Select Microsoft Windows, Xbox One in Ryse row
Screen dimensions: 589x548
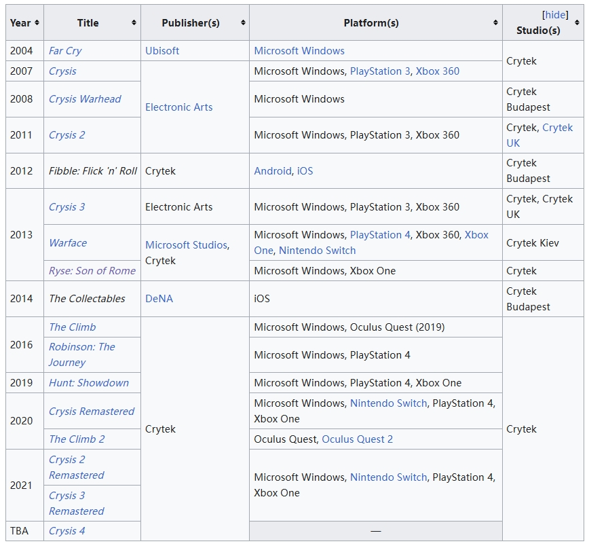click(x=325, y=271)
